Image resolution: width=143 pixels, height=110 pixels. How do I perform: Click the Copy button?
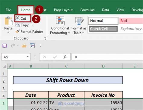(22, 25)
